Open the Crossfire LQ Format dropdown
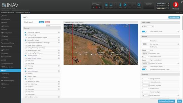This screenshot has height=103, width=183. tap(146, 64)
